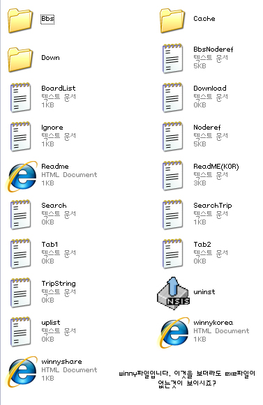
Task: Select the file name "uplist"
Action: 51,323
